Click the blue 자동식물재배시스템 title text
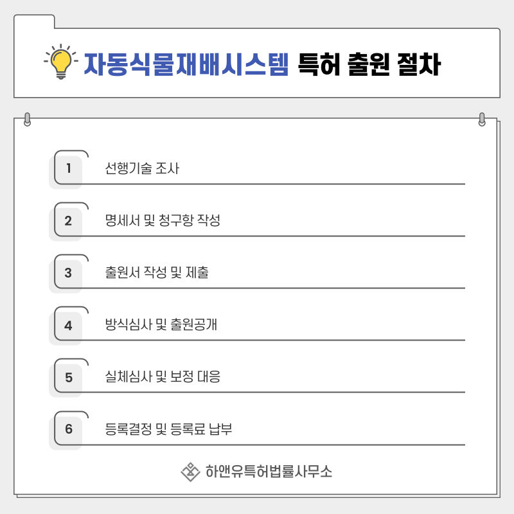Image resolution: width=514 pixels, height=514 pixels. (186, 64)
